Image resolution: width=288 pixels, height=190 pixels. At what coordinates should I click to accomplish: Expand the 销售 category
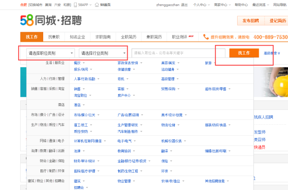pos(79,89)
